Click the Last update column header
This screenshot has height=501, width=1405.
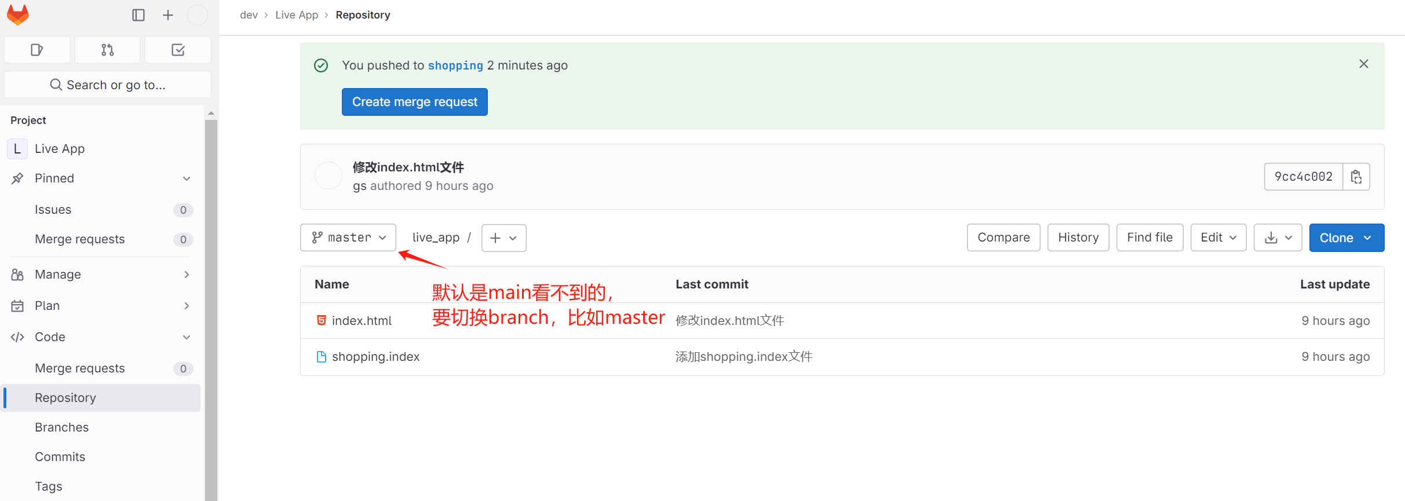click(1335, 284)
